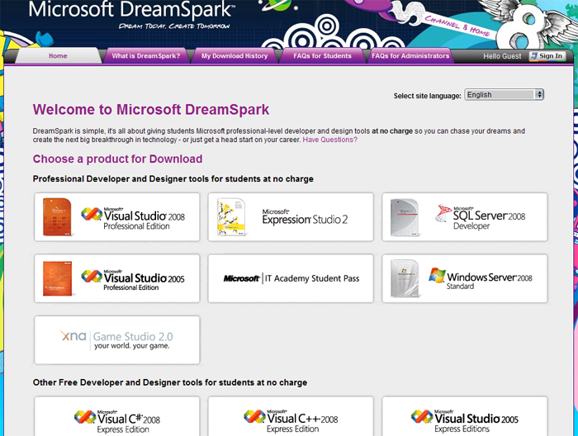Choose Visual C++ 2008 Express Edition
578x436 pixels.
[x=291, y=416]
